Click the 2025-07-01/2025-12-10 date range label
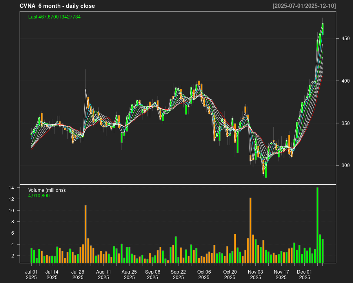This screenshot has width=353, height=283. [x=304, y=6]
